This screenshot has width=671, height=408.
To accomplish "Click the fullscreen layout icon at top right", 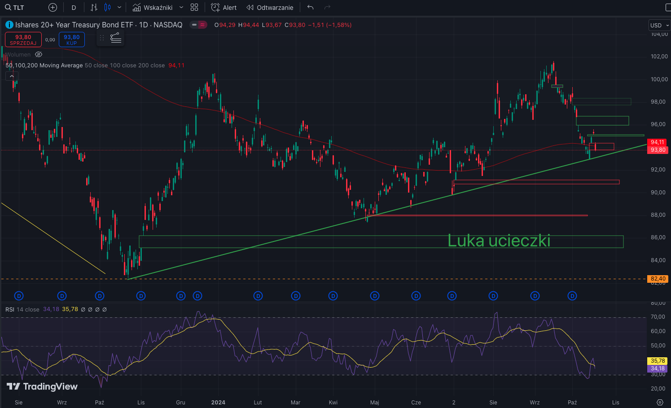I will [x=667, y=8].
